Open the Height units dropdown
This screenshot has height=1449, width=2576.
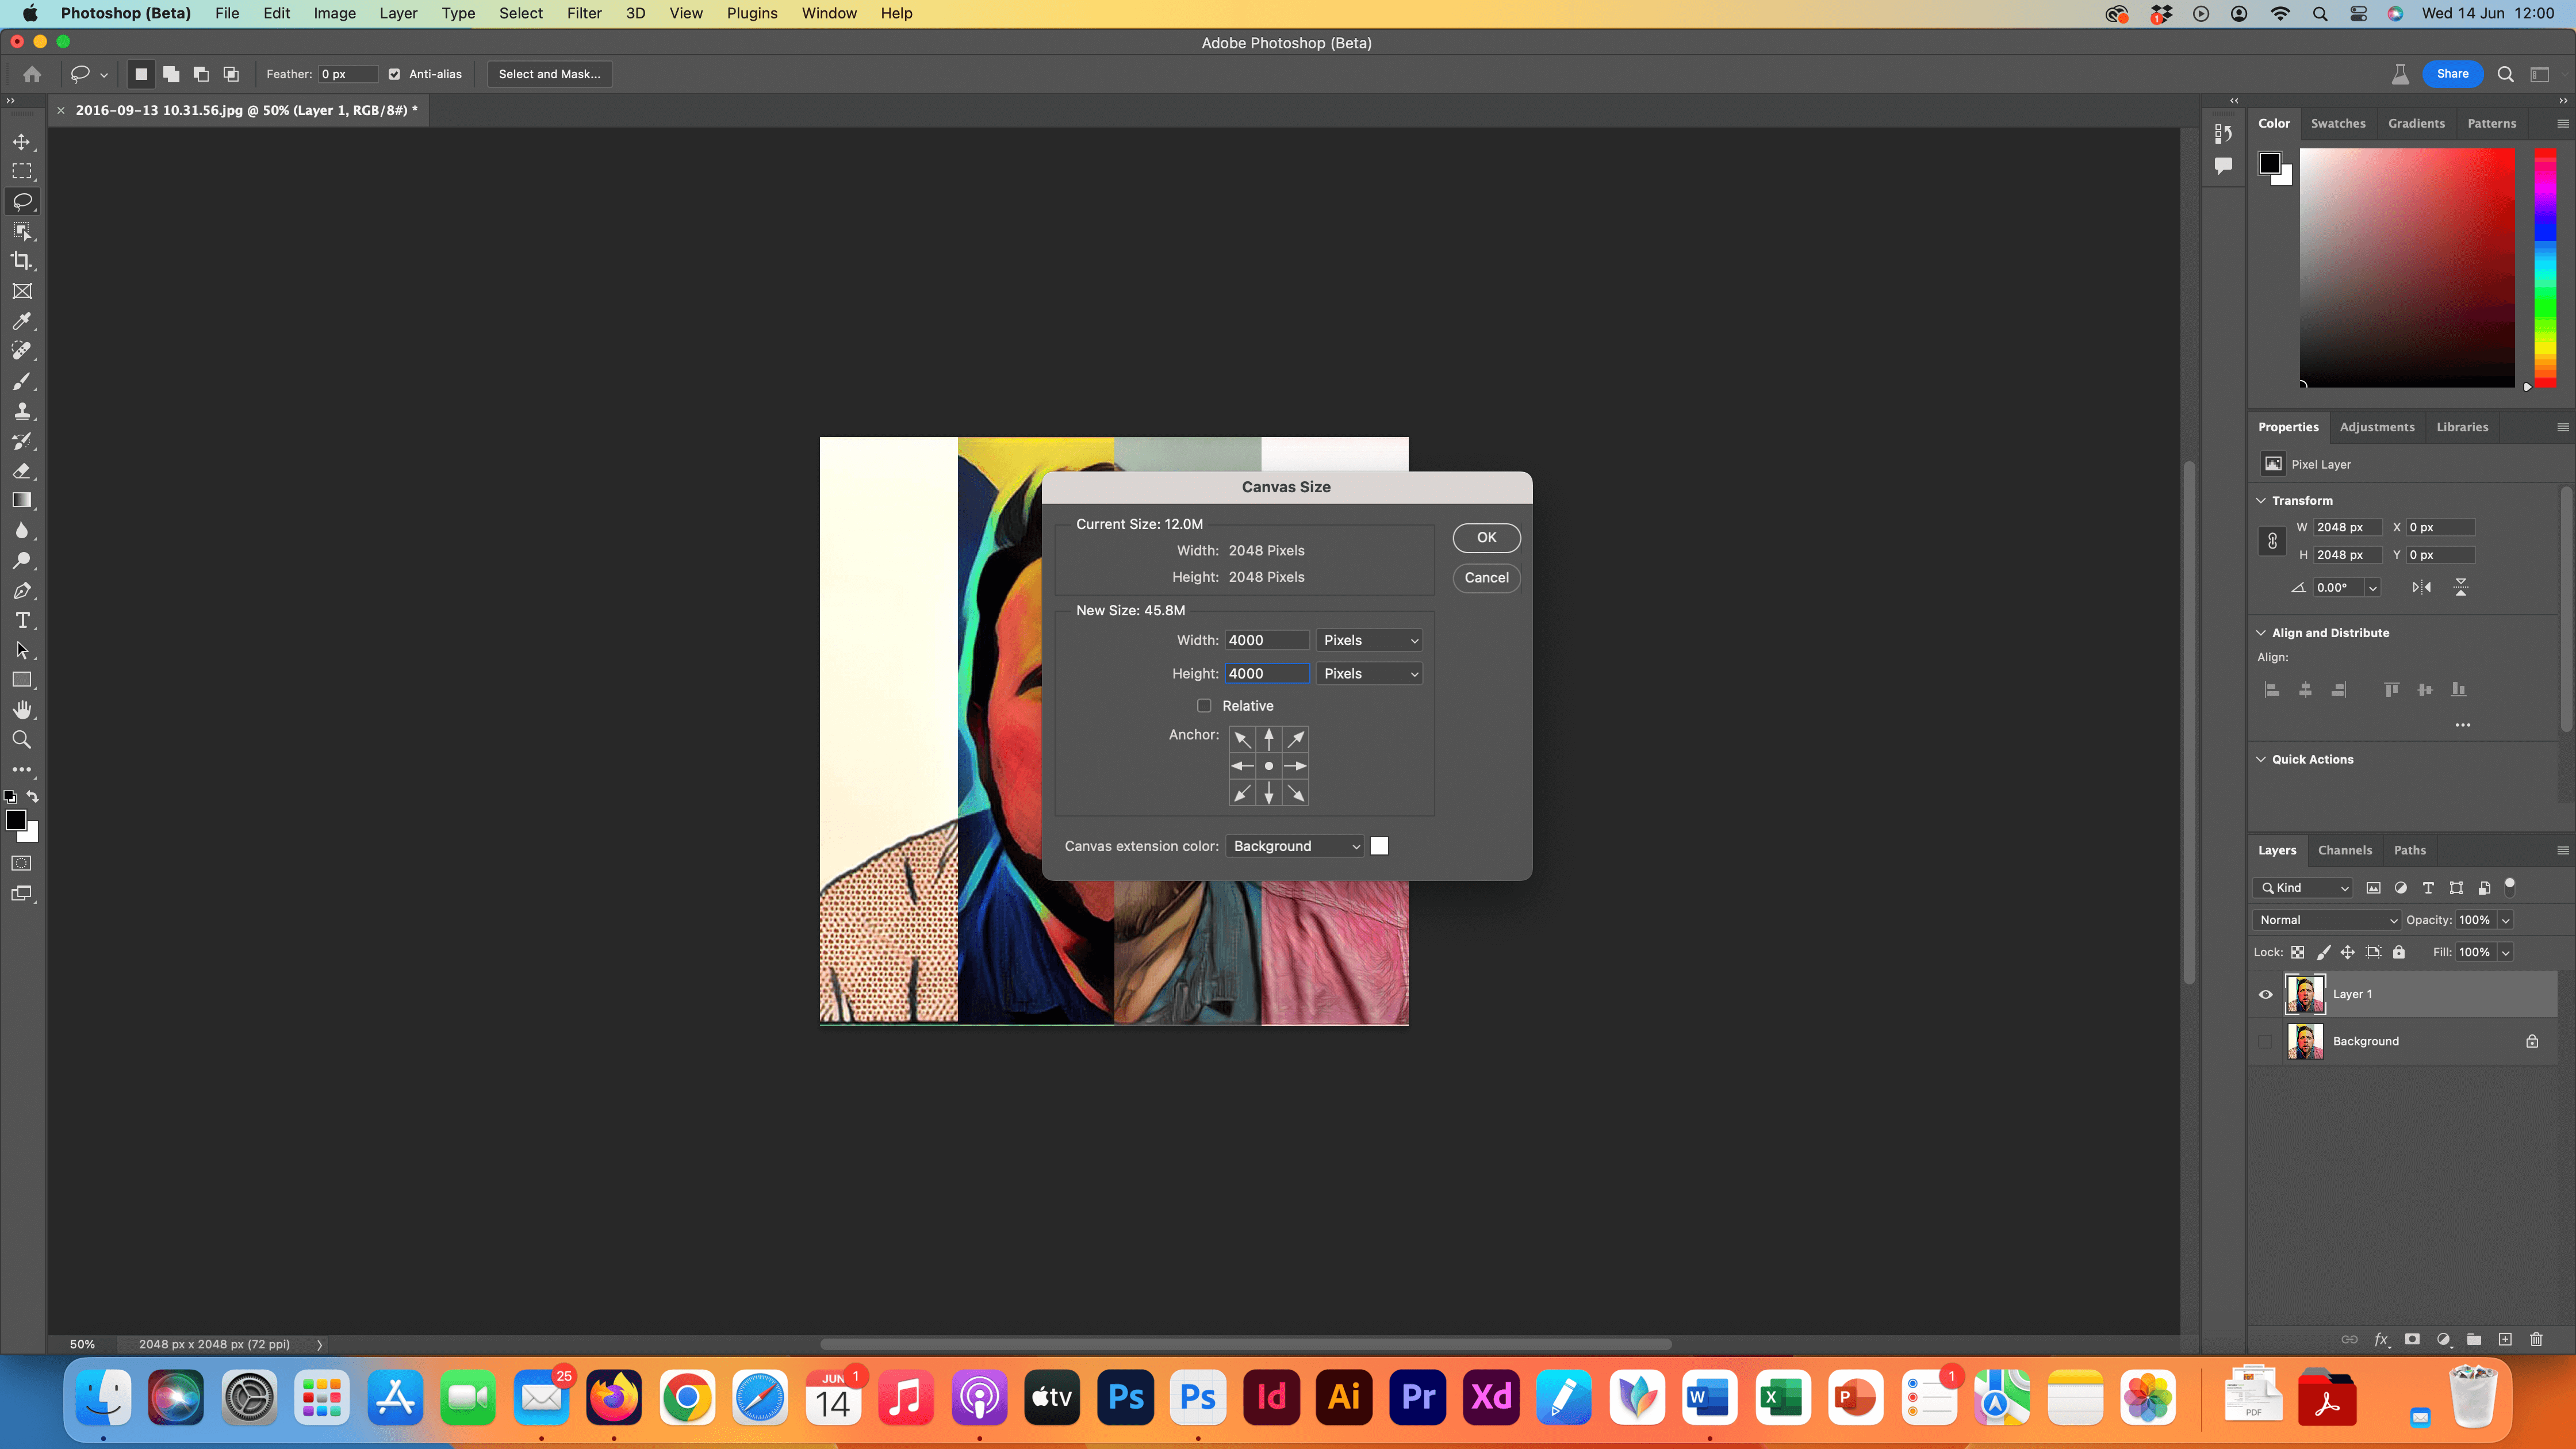pyautogui.click(x=1369, y=674)
